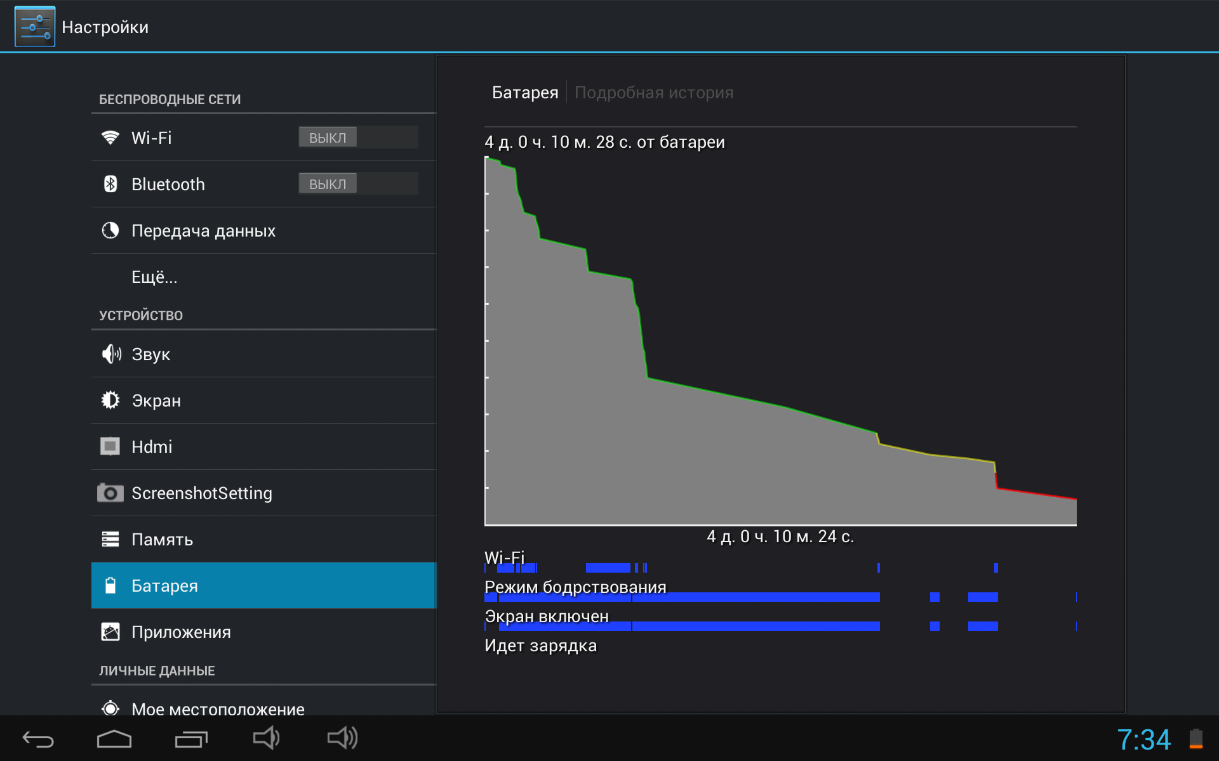This screenshot has width=1219, height=761.
Task: Click the Экран brightness icon
Action: [x=110, y=400]
